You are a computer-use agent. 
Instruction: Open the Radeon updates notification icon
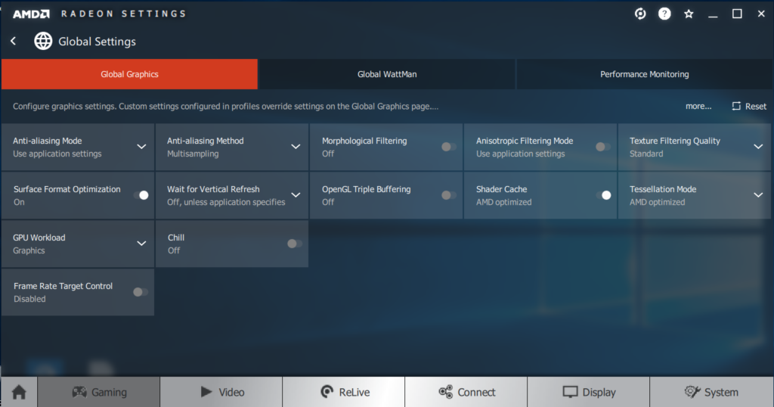point(639,14)
